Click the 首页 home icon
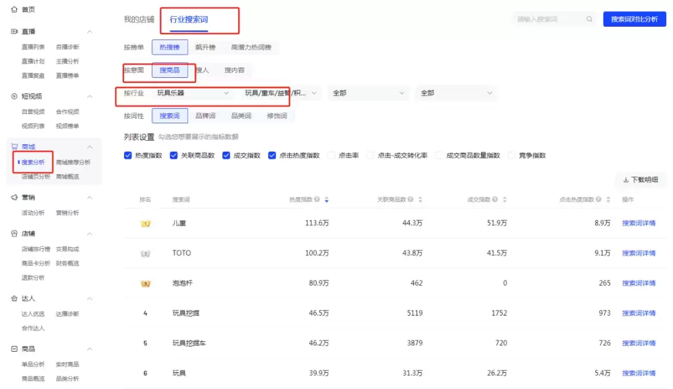This screenshot has height=389, width=673. 14,10
